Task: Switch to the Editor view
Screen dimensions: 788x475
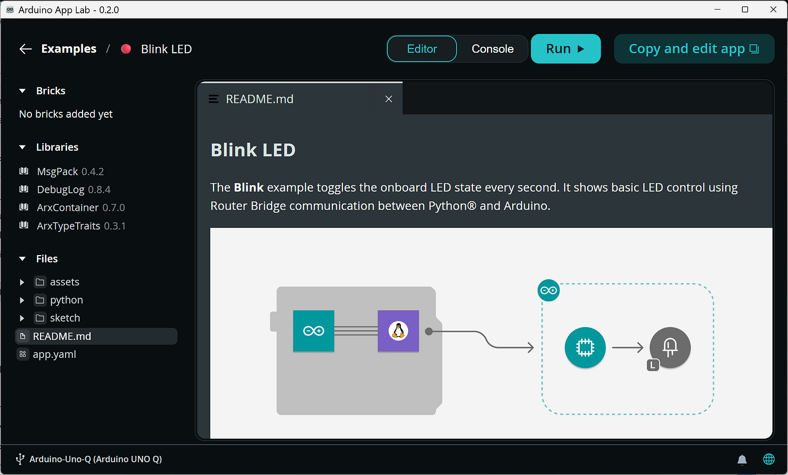Action: pos(422,49)
